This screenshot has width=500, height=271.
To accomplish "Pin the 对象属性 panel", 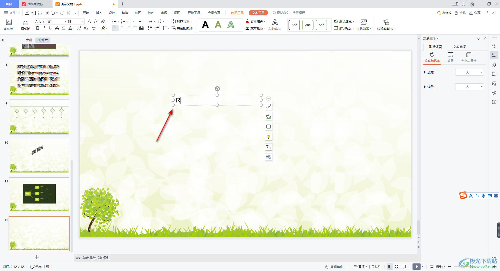I will click(478, 38).
